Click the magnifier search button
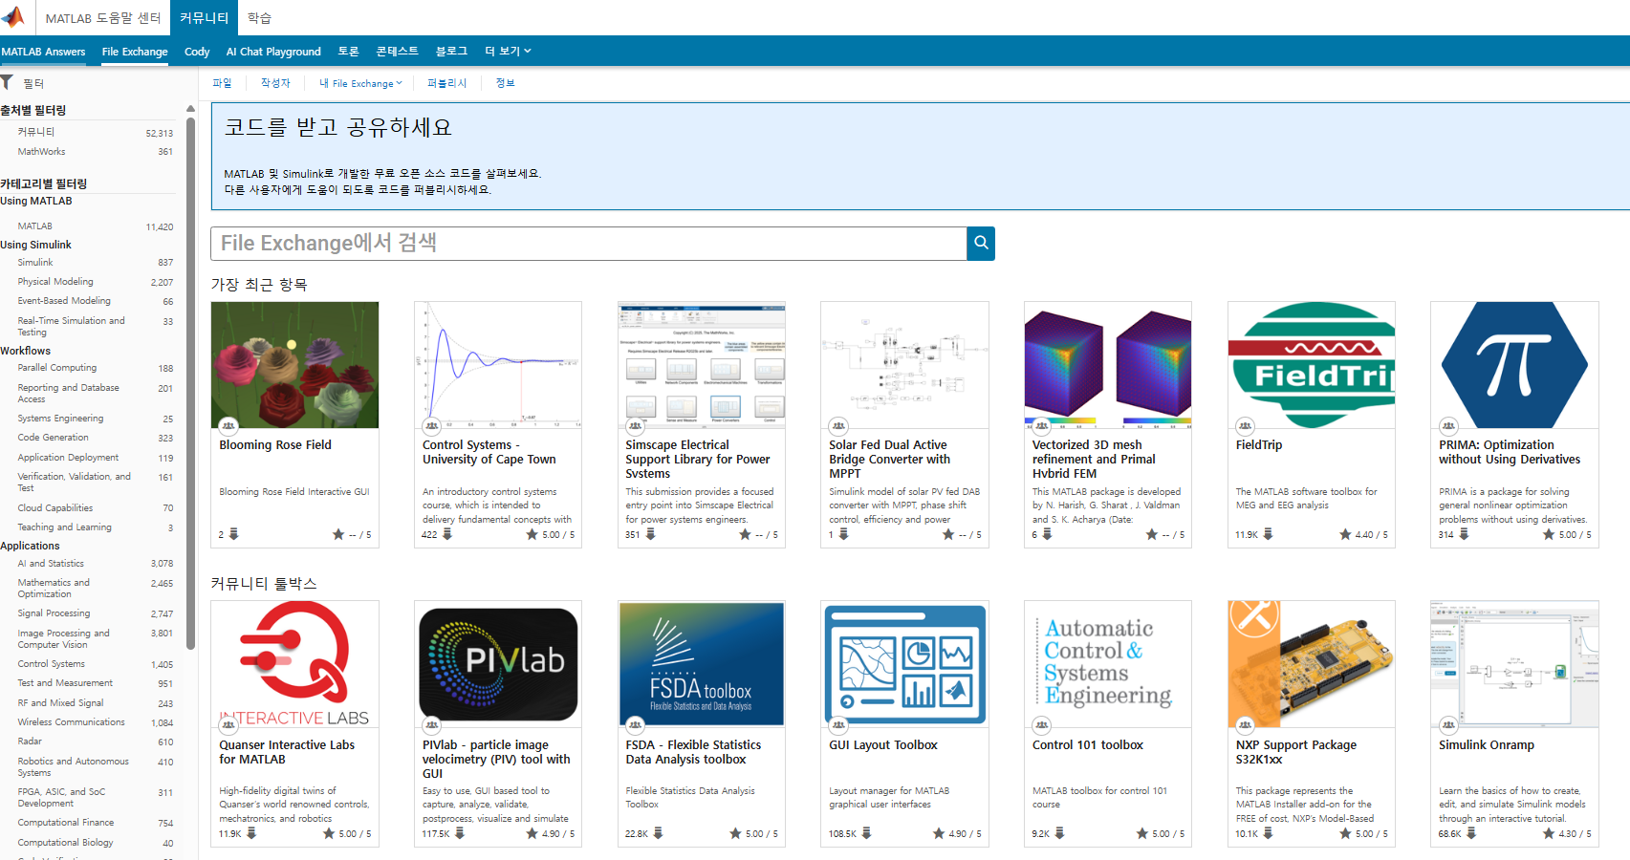Viewport: 1630px width, 860px height. click(x=981, y=244)
